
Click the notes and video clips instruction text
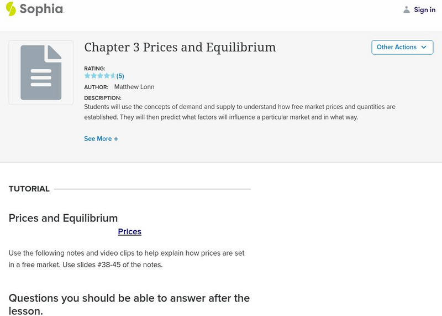tap(127, 258)
